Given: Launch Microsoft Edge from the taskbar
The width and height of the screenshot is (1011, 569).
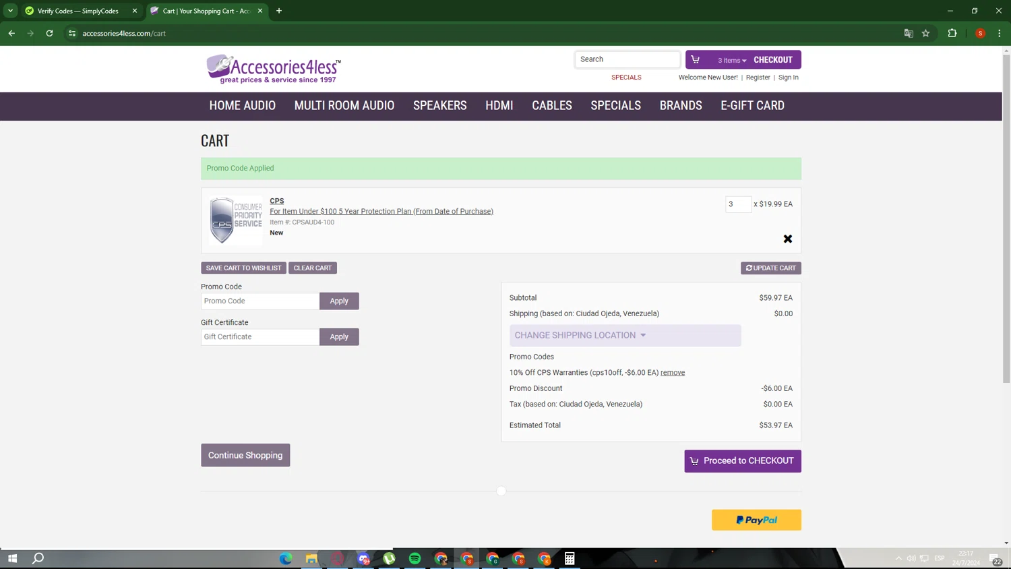Looking at the screenshot, I should [286, 558].
